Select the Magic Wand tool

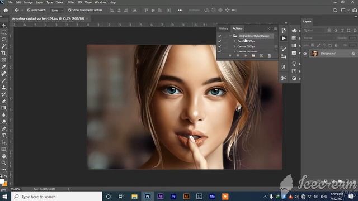point(4,46)
